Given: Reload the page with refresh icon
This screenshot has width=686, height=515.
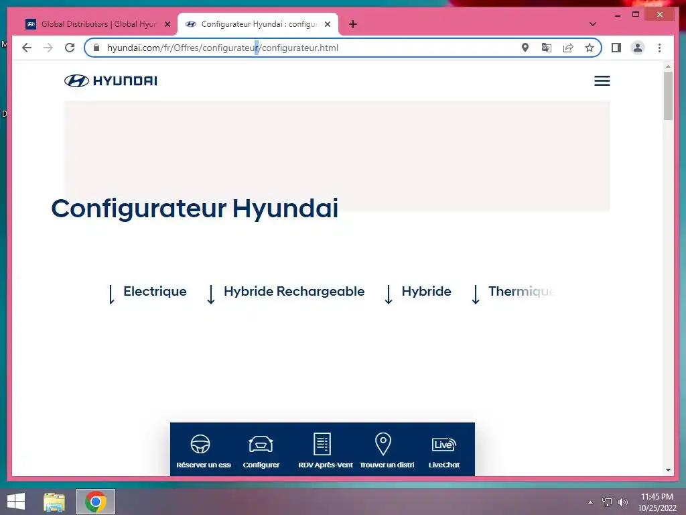Looking at the screenshot, I should [x=70, y=48].
